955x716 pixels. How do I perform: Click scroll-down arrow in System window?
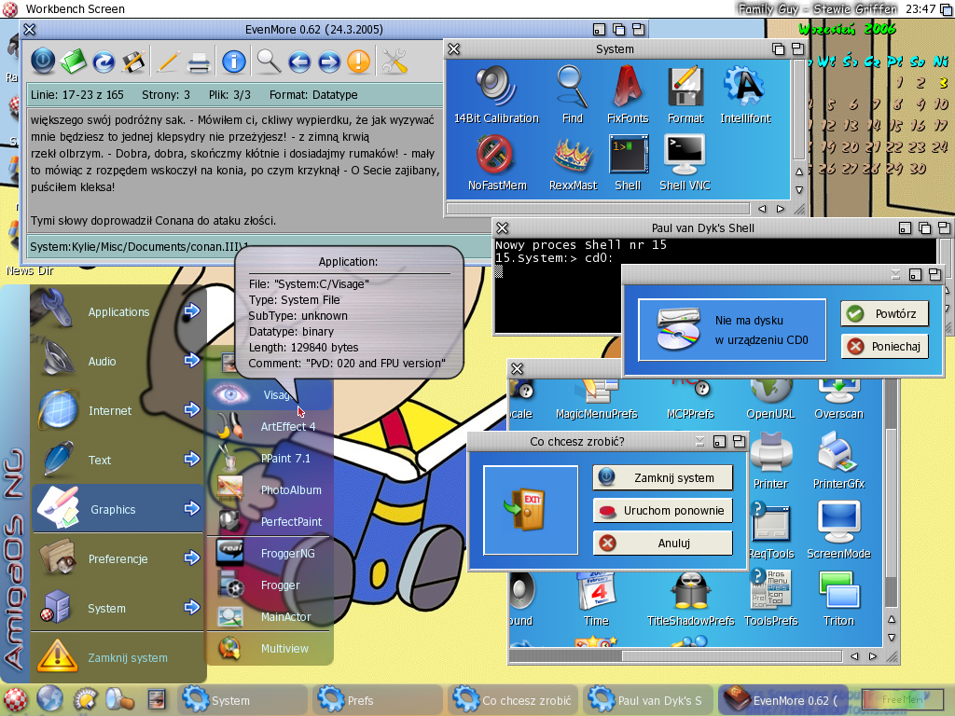799,190
